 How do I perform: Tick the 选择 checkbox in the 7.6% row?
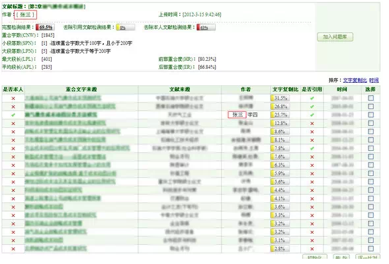pyautogui.click(x=371, y=157)
